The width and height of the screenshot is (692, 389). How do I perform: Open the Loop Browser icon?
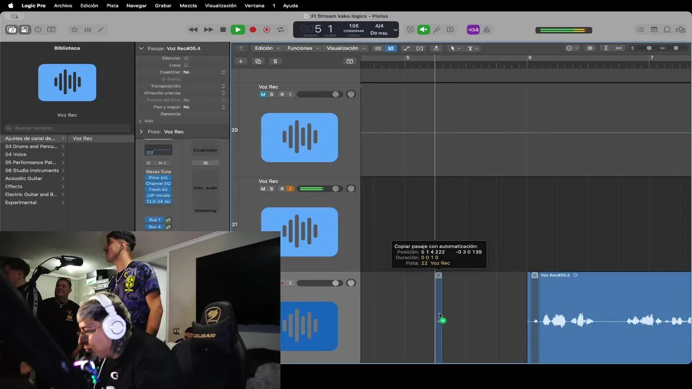pos(667,30)
